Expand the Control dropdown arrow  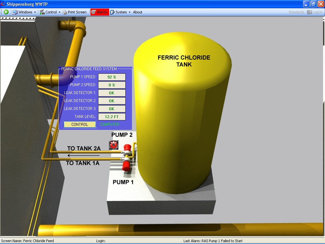pyautogui.click(x=59, y=12)
